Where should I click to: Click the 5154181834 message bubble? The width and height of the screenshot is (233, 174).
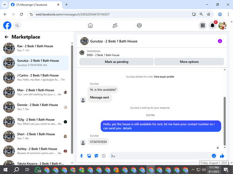[98, 142]
